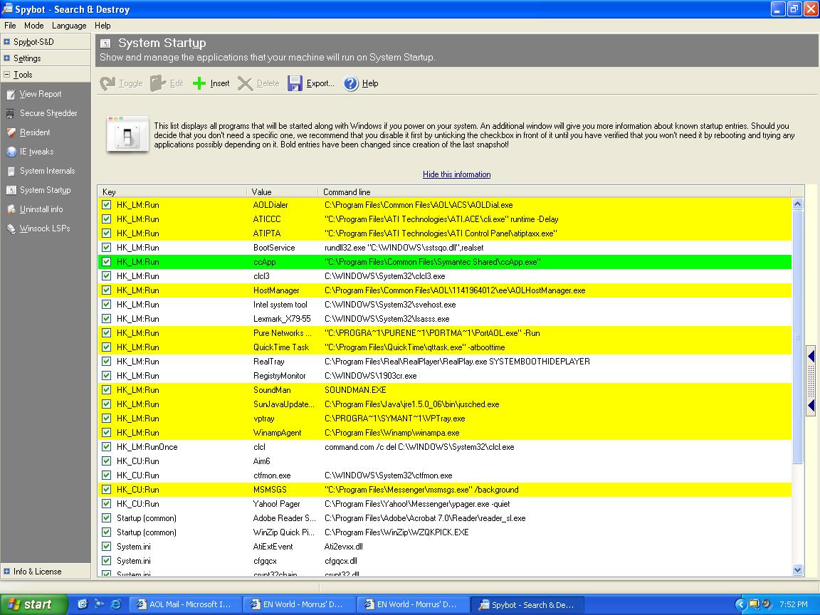
Task: Select the WinZip Quick Pi... row
Action: 444,532
